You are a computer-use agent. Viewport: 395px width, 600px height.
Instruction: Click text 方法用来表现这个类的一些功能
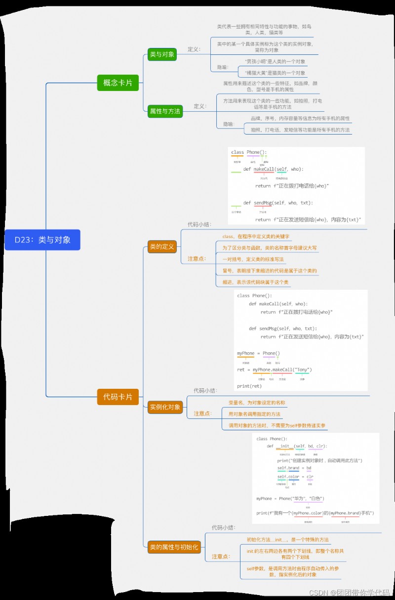click(272, 103)
